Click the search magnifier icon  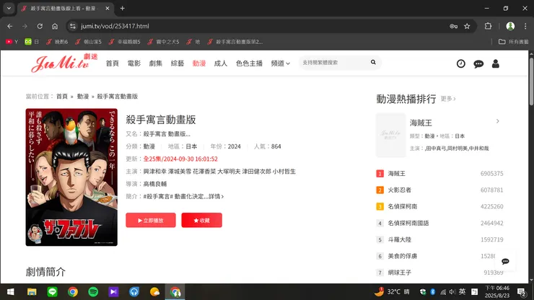pyautogui.click(x=373, y=62)
